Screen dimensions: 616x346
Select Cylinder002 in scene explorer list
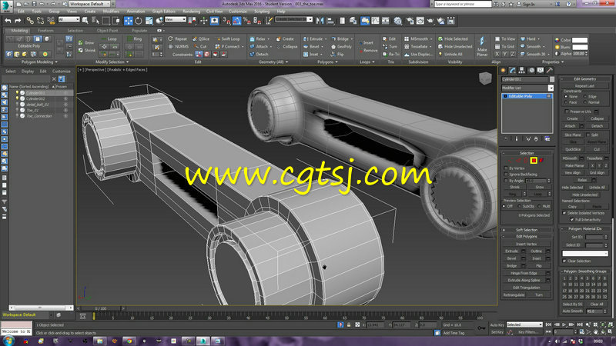(x=35, y=99)
